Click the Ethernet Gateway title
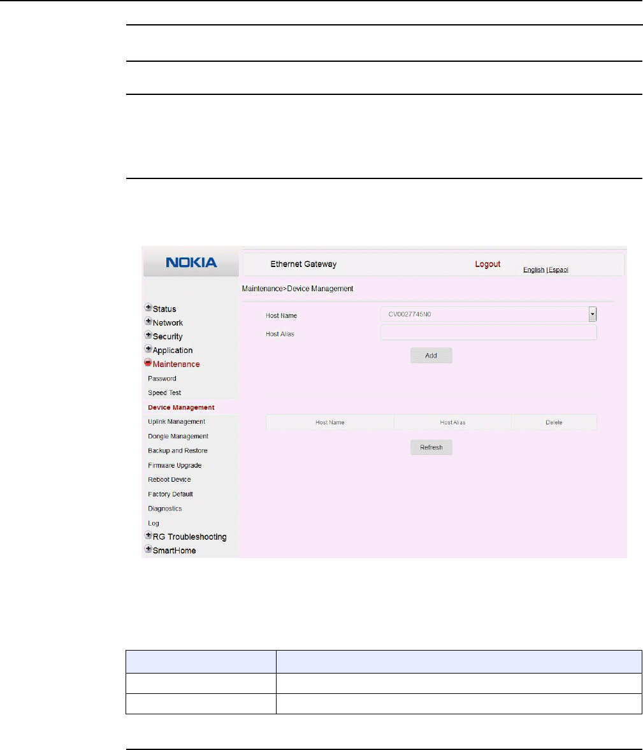This screenshot has width=643, height=750. 303,264
